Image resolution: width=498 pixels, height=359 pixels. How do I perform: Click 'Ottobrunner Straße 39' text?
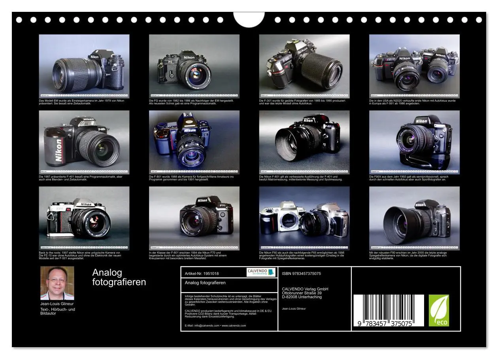[302, 293]
